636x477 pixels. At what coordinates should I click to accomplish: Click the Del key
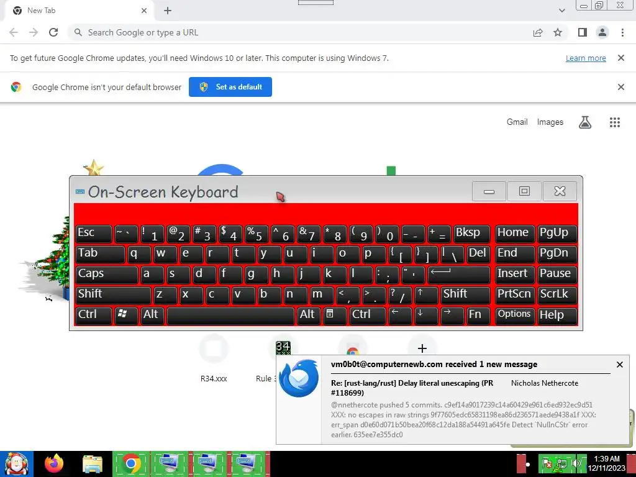[x=478, y=253]
